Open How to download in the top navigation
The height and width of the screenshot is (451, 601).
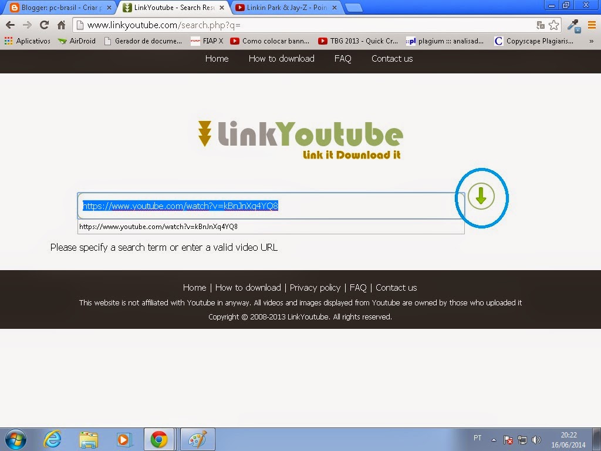(x=281, y=59)
